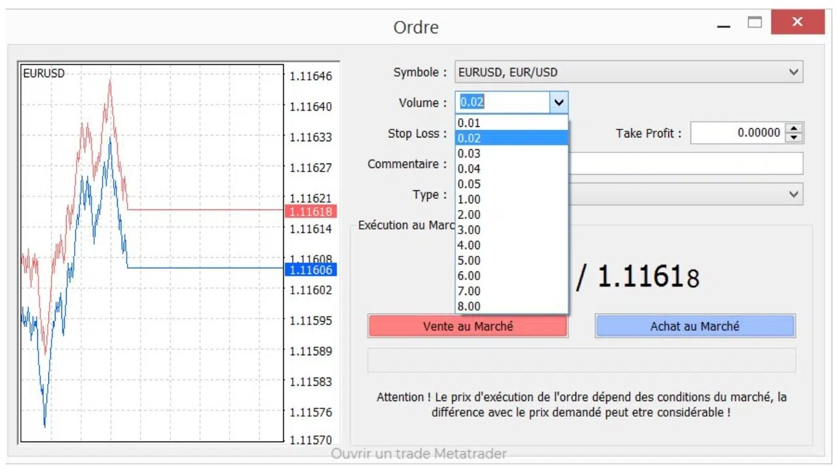The height and width of the screenshot is (471, 837).
Task: Pick 0.05 volume option
Action: tap(511, 184)
